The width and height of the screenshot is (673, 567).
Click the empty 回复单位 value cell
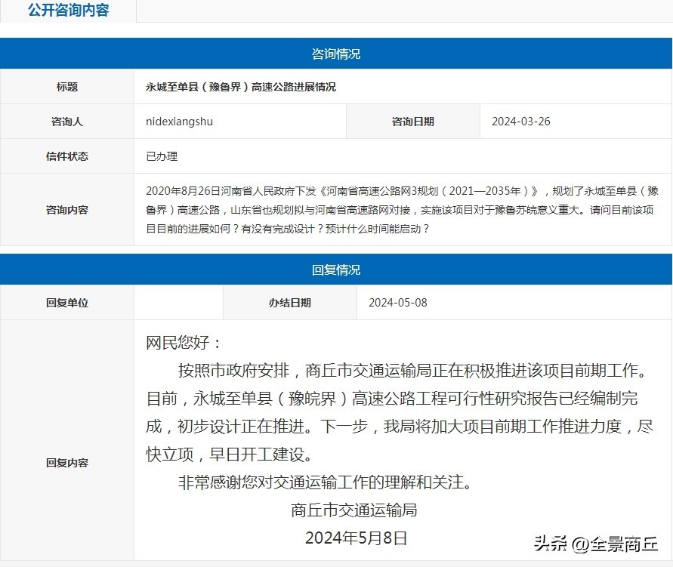[178, 303]
